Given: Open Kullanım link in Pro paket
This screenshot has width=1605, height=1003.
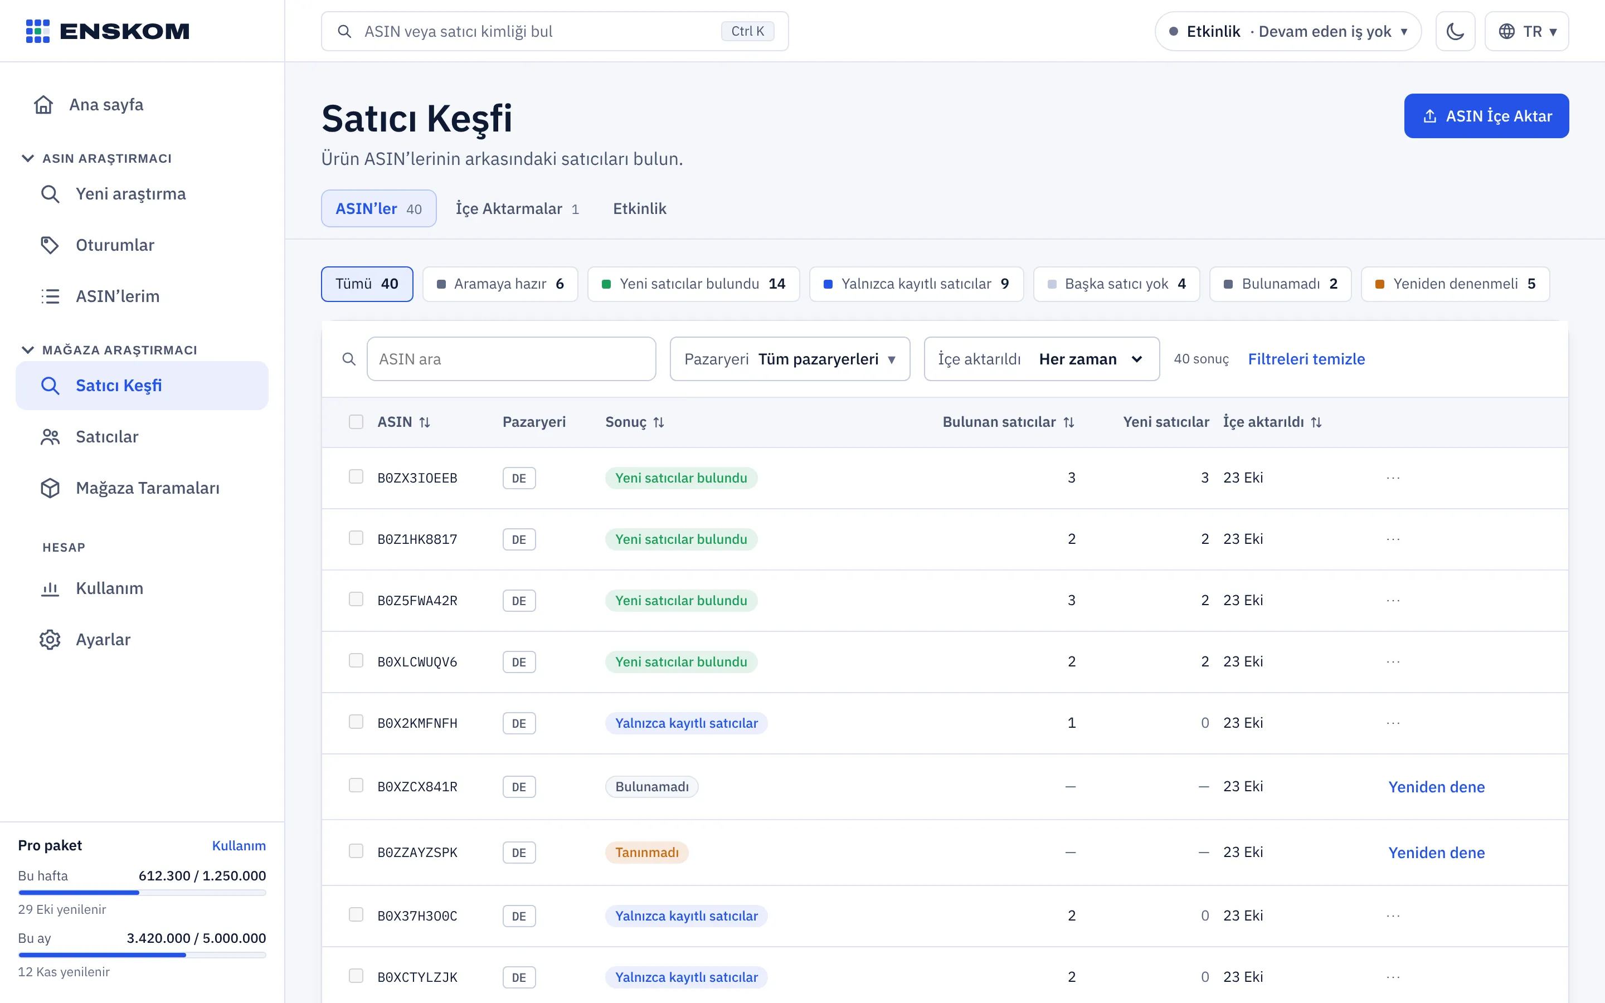Looking at the screenshot, I should click(x=239, y=845).
